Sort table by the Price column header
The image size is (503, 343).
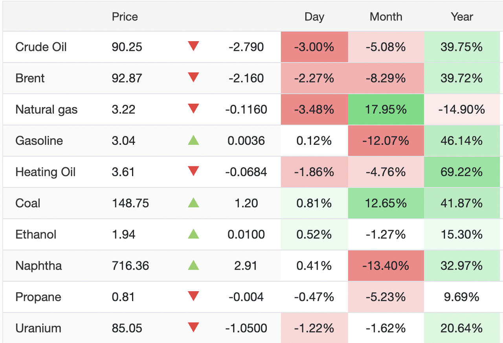[125, 16]
